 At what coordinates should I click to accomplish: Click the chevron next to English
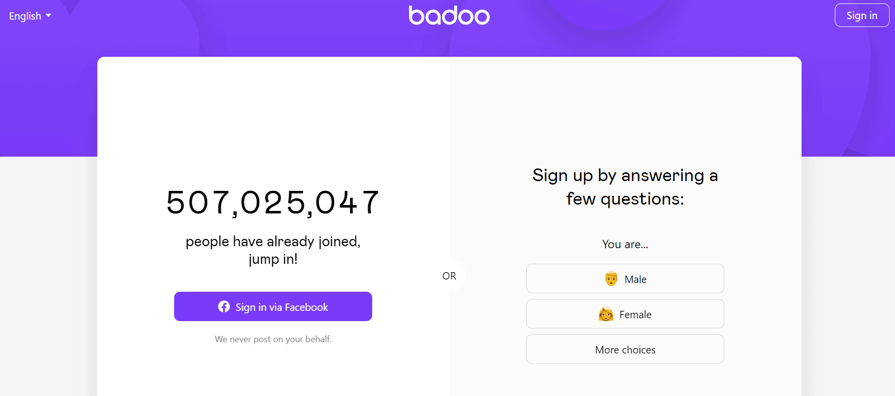point(48,16)
